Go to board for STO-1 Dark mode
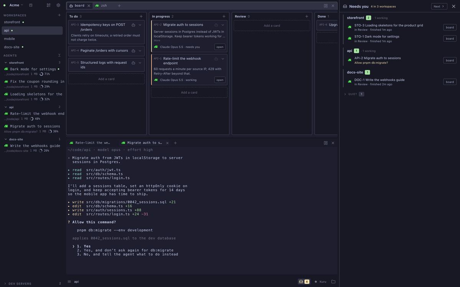The image size is (460, 287). point(450,39)
